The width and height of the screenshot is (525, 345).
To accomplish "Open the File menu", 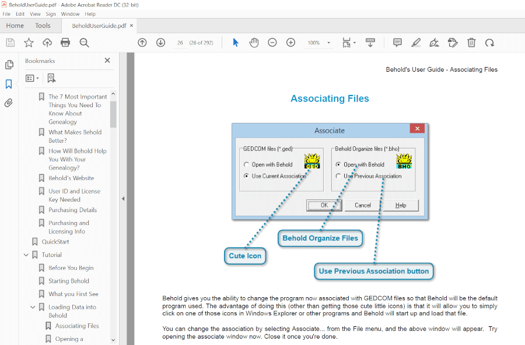I will click(6, 14).
